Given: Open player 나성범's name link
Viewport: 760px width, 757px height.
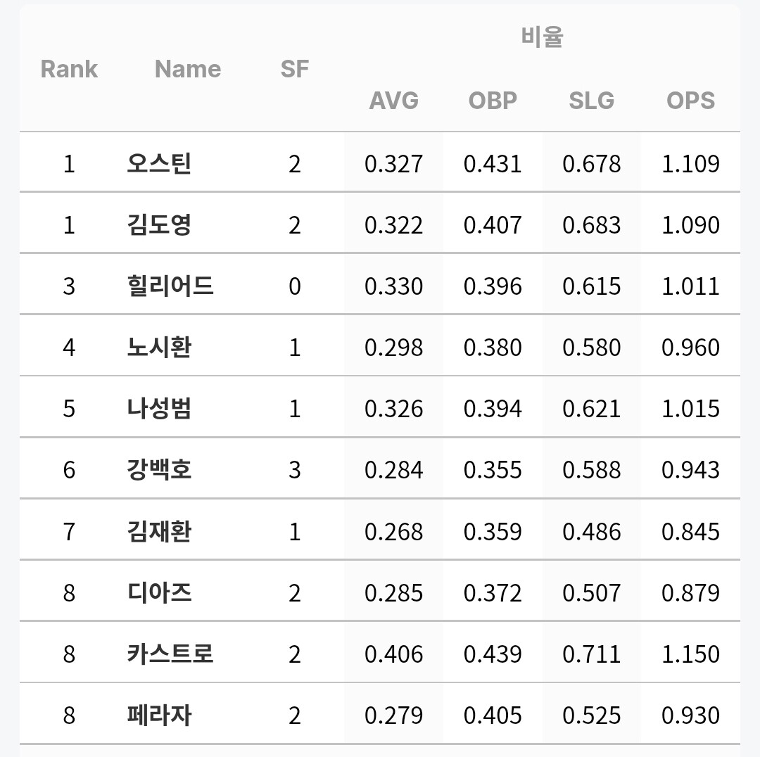Looking at the screenshot, I should (159, 409).
